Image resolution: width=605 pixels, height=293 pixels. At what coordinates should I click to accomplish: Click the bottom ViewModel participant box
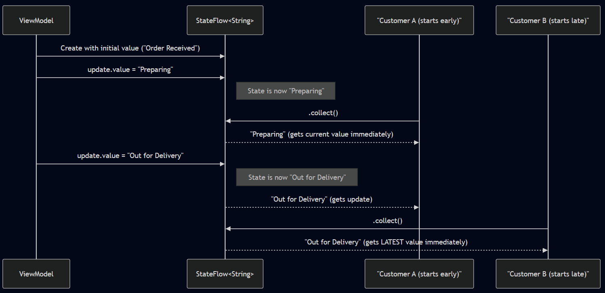pos(36,274)
